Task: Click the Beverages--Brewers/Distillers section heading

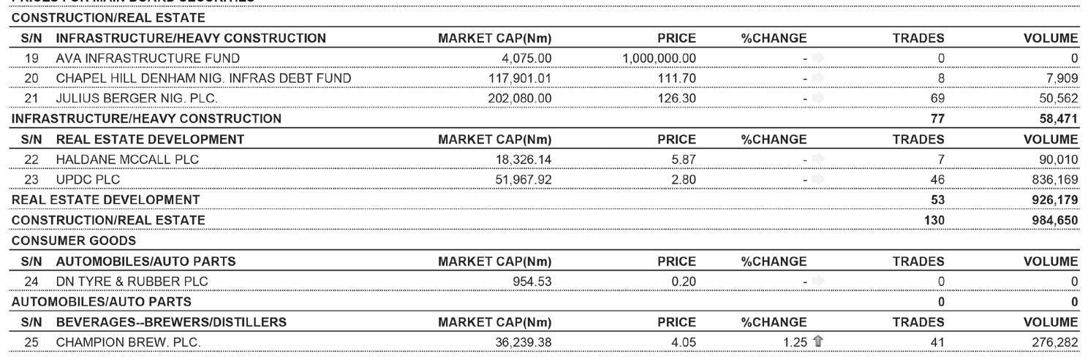Action: [x=171, y=322]
